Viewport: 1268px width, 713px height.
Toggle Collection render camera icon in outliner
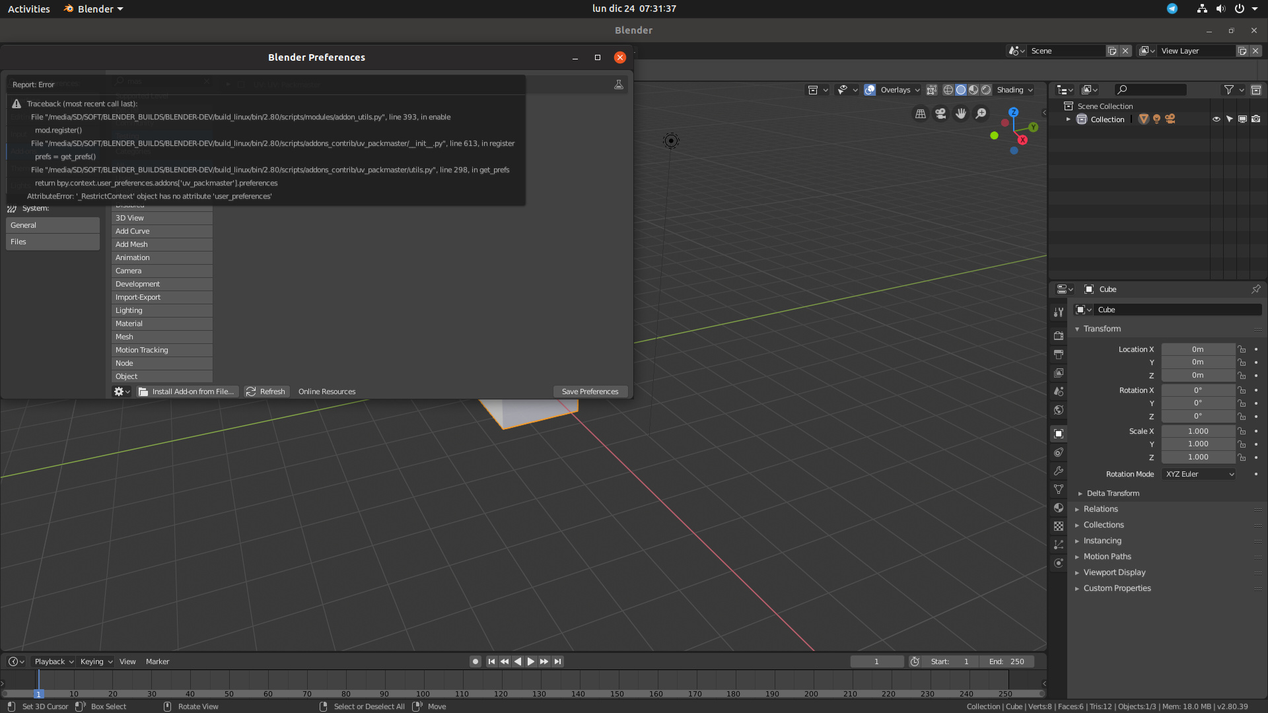tap(1255, 119)
